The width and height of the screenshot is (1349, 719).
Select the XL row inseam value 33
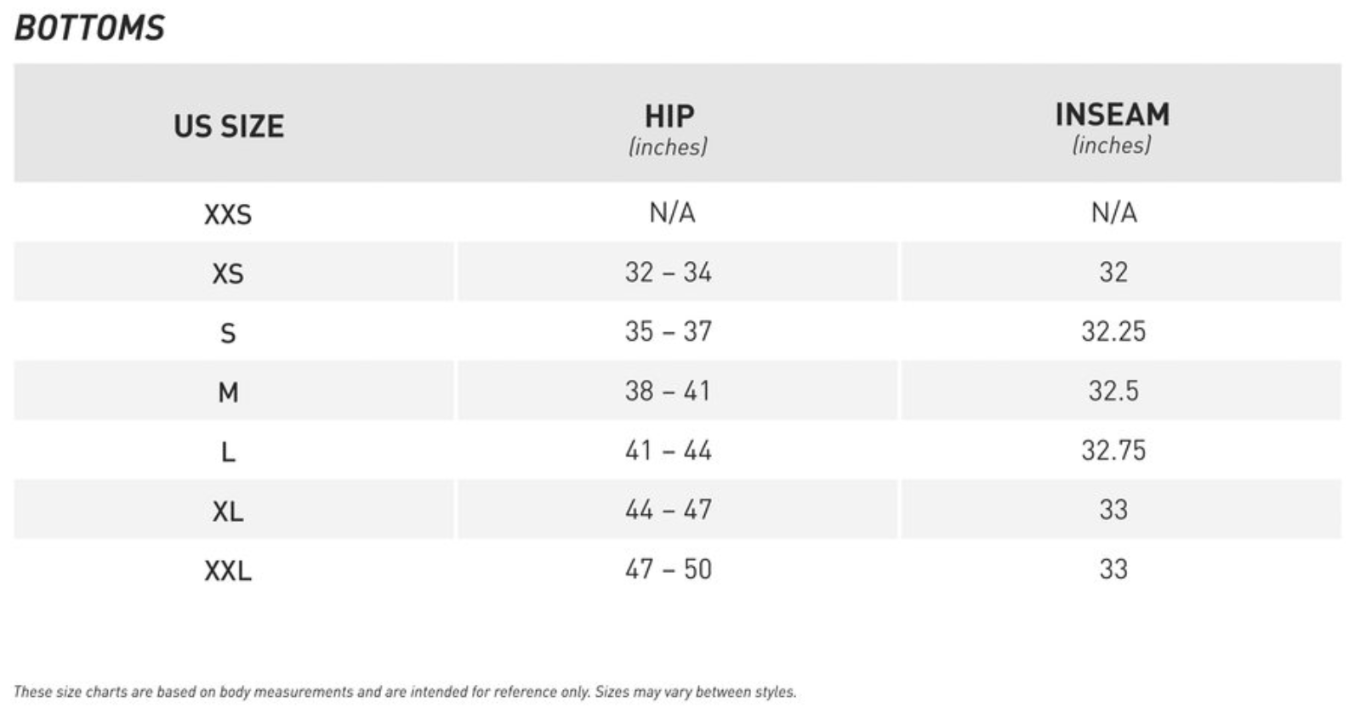(1113, 510)
